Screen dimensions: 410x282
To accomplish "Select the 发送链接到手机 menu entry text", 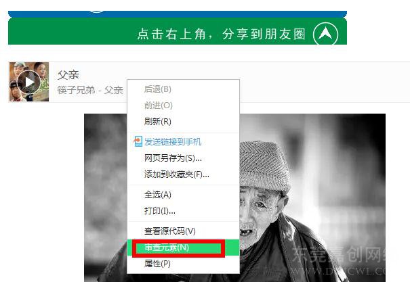I will [173, 141].
